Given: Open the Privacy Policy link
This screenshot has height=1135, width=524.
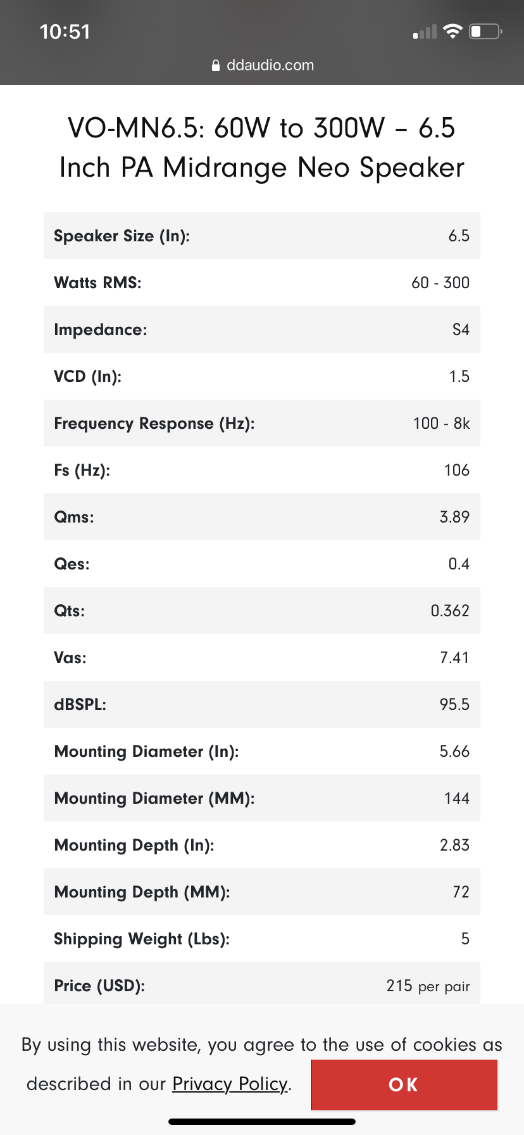Looking at the screenshot, I should click(x=230, y=1084).
